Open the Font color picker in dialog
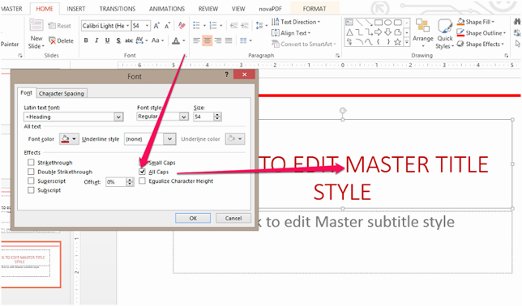Image resolution: width=522 pixels, height=306 pixels. 69,138
